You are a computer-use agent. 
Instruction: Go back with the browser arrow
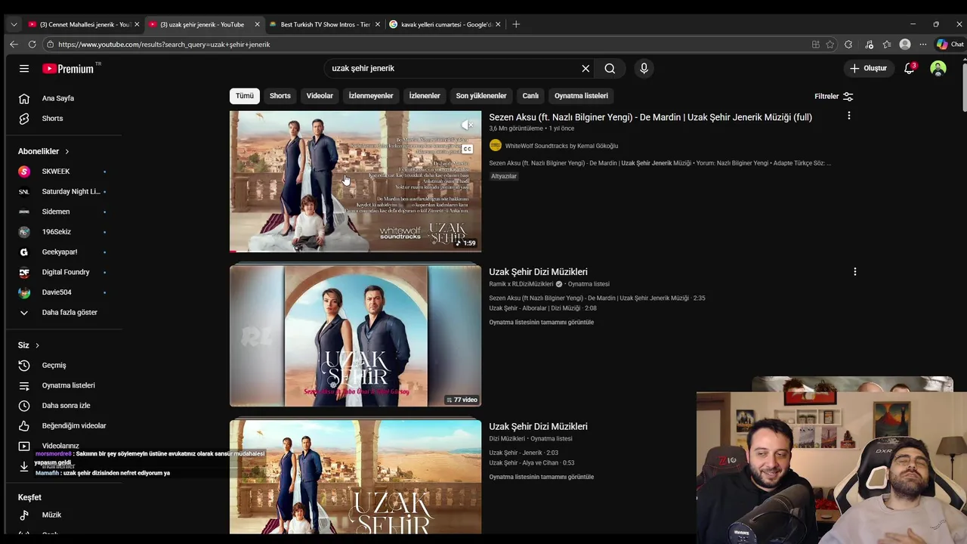pyautogui.click(x=14, y=45)
